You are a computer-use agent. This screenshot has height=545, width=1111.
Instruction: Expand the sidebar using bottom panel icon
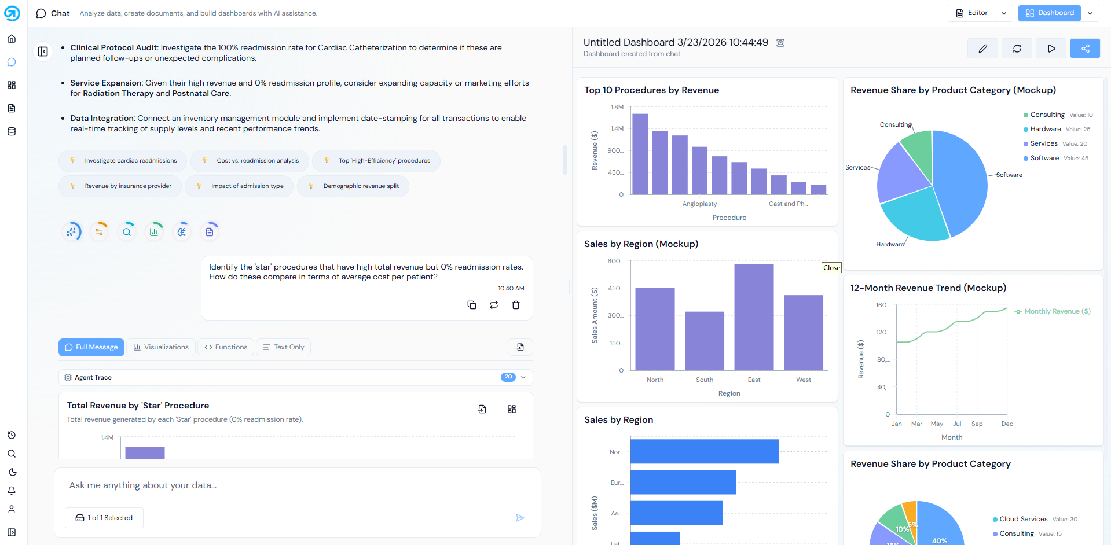[x=12, y=532]
